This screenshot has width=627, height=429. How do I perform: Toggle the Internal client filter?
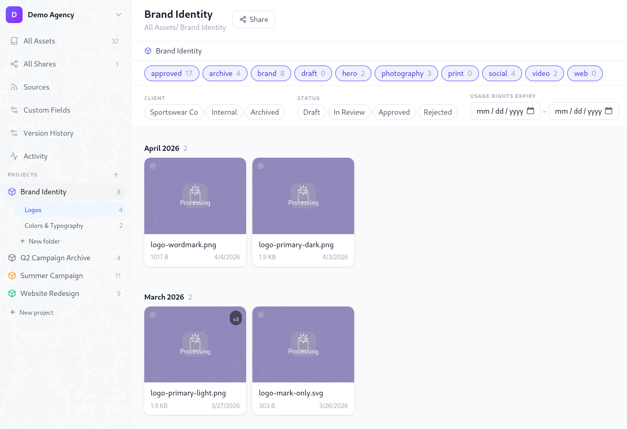click(x=225, y=112)
